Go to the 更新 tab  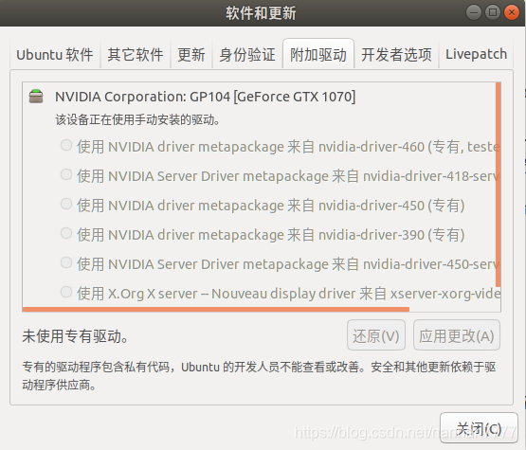pyautogui.click(x=191, y=54)
